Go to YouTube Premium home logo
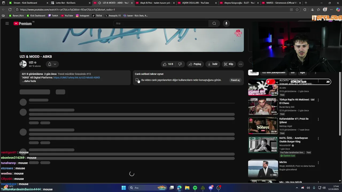This screenshot has height=192, width=342. pos(23,23)
